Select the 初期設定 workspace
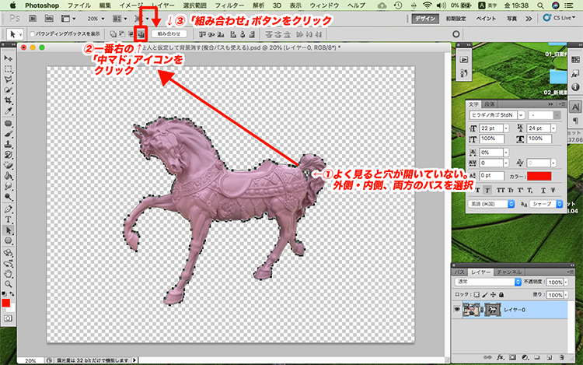 tap(456, 19)
